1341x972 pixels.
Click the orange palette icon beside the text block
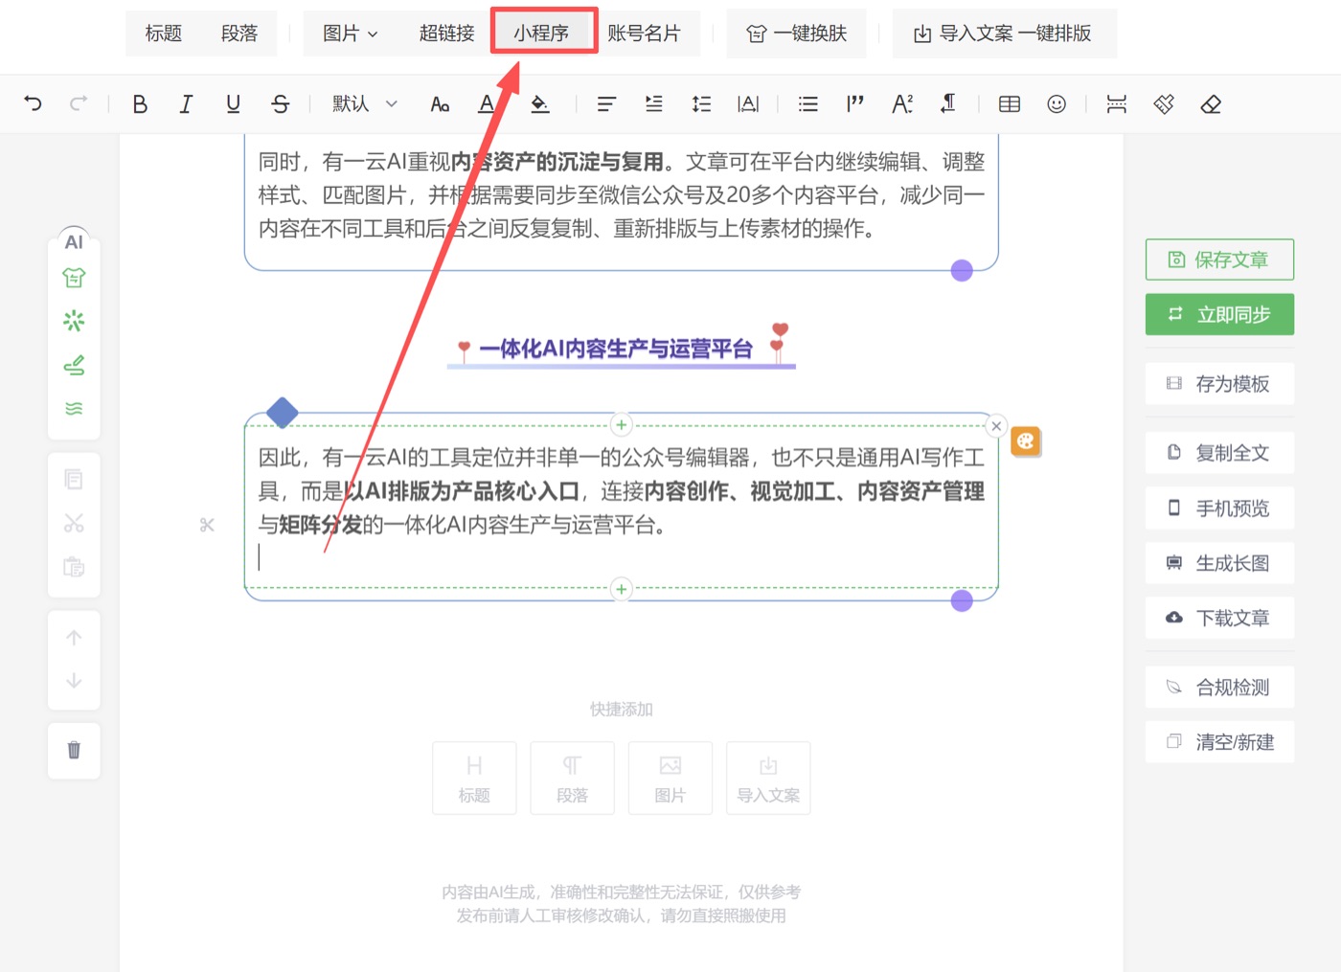[x=1026, y=441]
